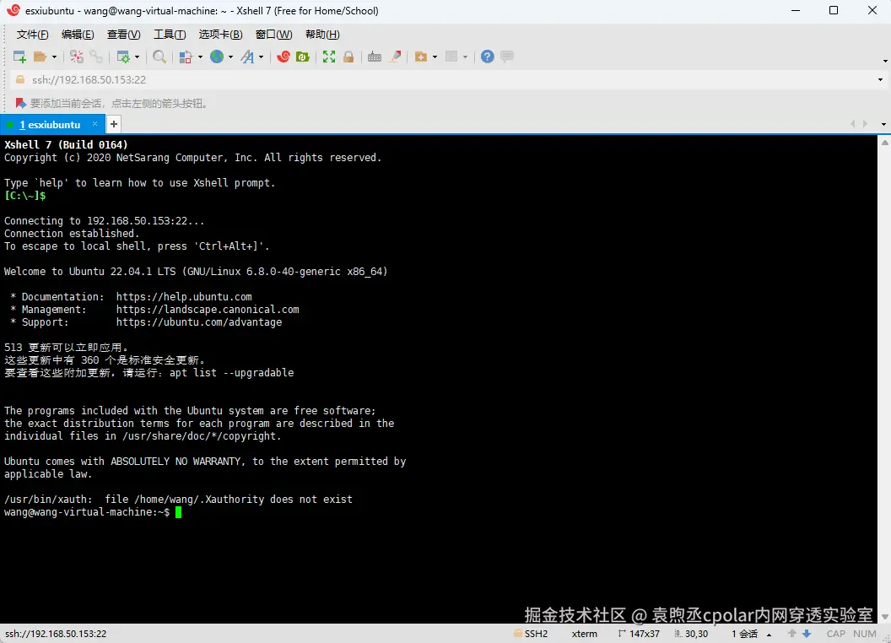Click the blue down arrow in status bar
This screenshot has width=891, height=643.
tap(807, 634)
